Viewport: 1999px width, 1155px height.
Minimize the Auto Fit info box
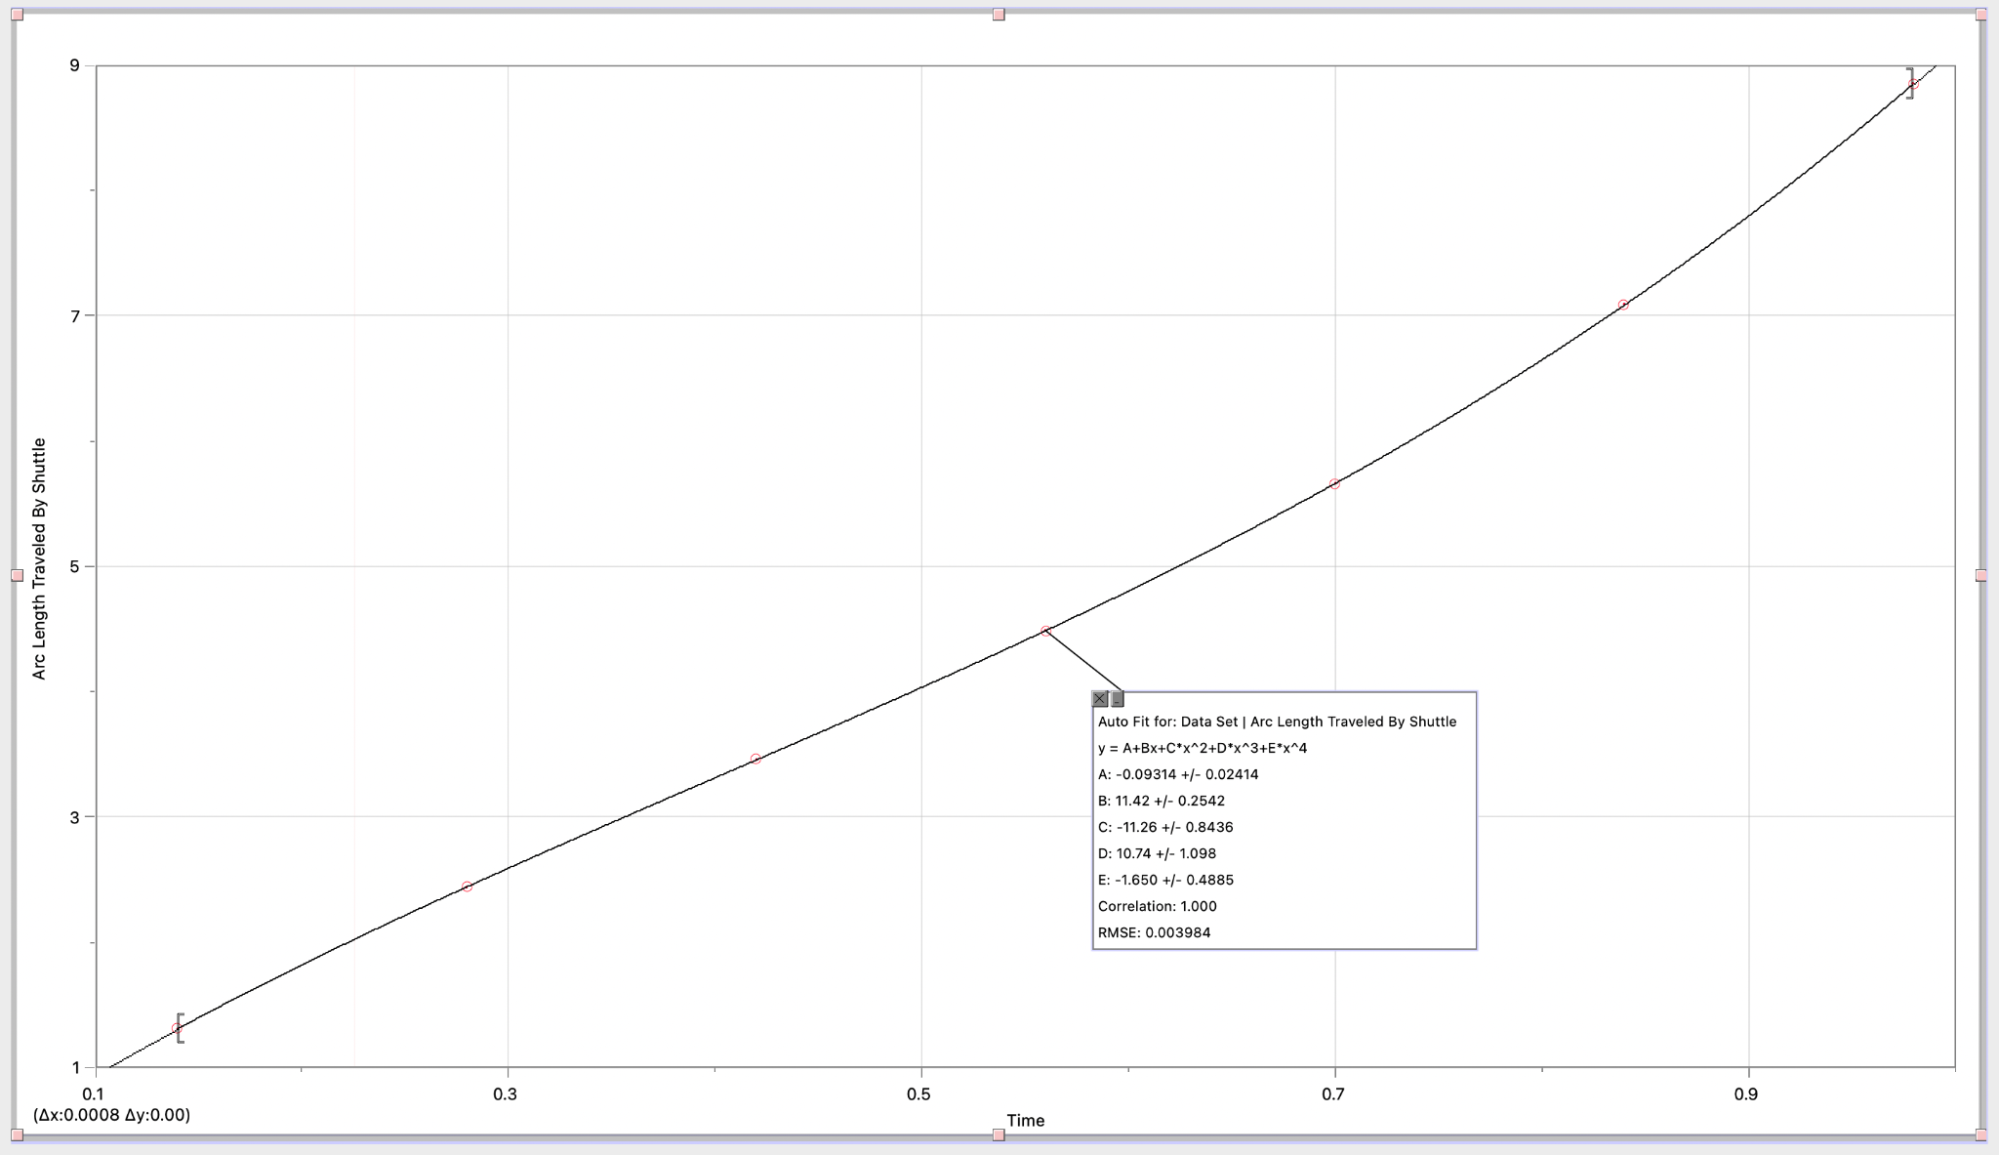tap(1118, 699)
